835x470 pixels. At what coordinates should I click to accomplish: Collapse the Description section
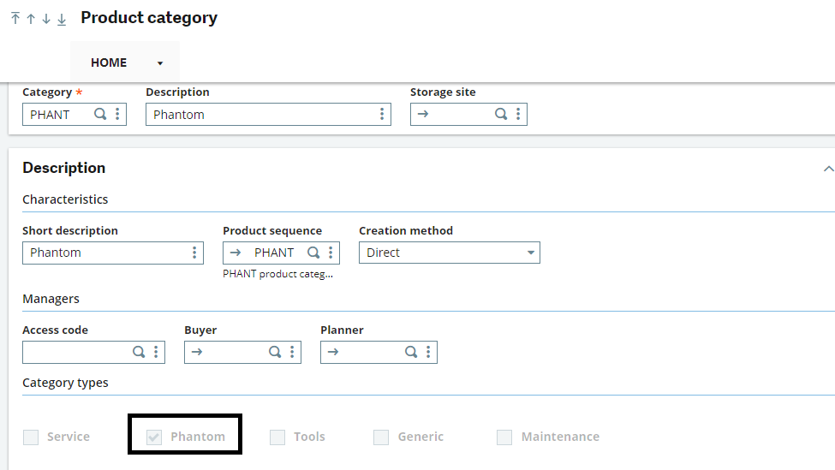click(x=828, y=169)
